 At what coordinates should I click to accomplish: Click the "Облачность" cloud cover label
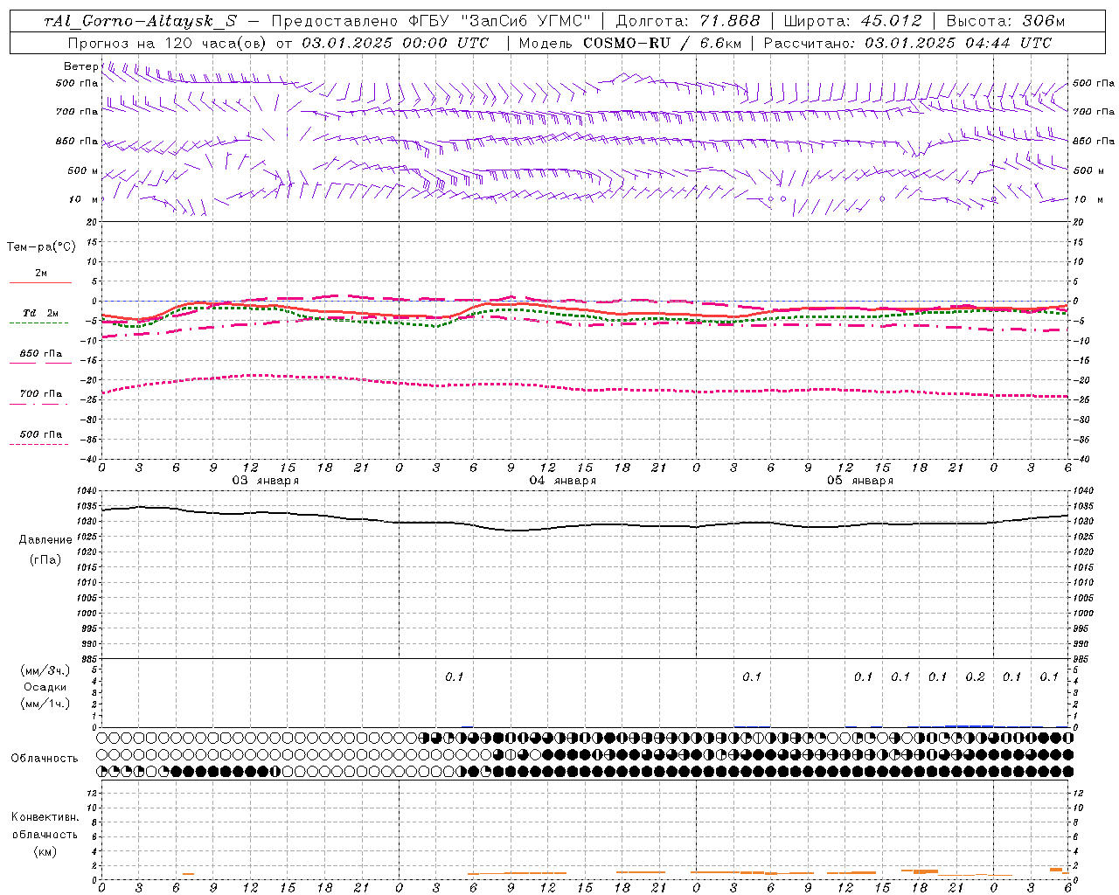(45, 759)
